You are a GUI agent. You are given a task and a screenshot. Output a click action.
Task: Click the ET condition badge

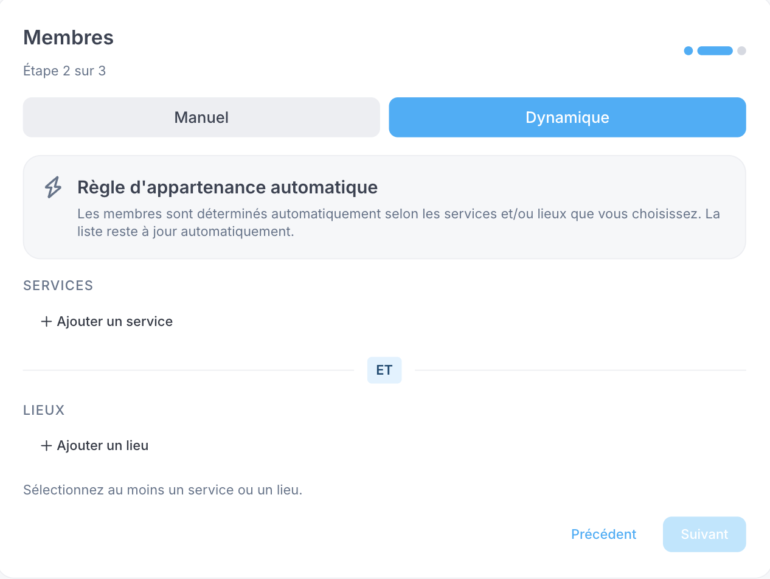384,370
